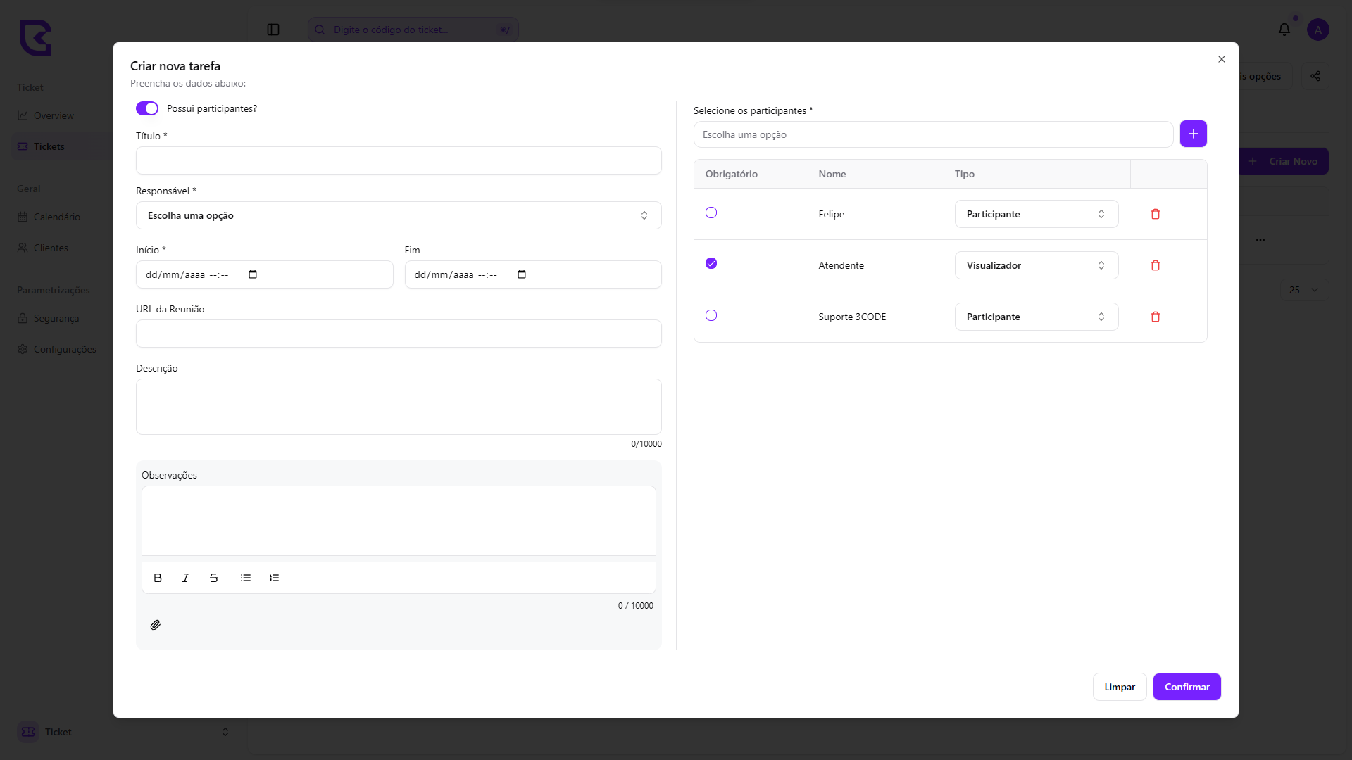Click the Título text field
The height and width of the screenshot is (760, 1352).
click(399, 160)
